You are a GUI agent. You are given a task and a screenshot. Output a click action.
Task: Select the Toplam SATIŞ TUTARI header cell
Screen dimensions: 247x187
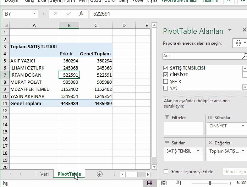coord(34,46)
